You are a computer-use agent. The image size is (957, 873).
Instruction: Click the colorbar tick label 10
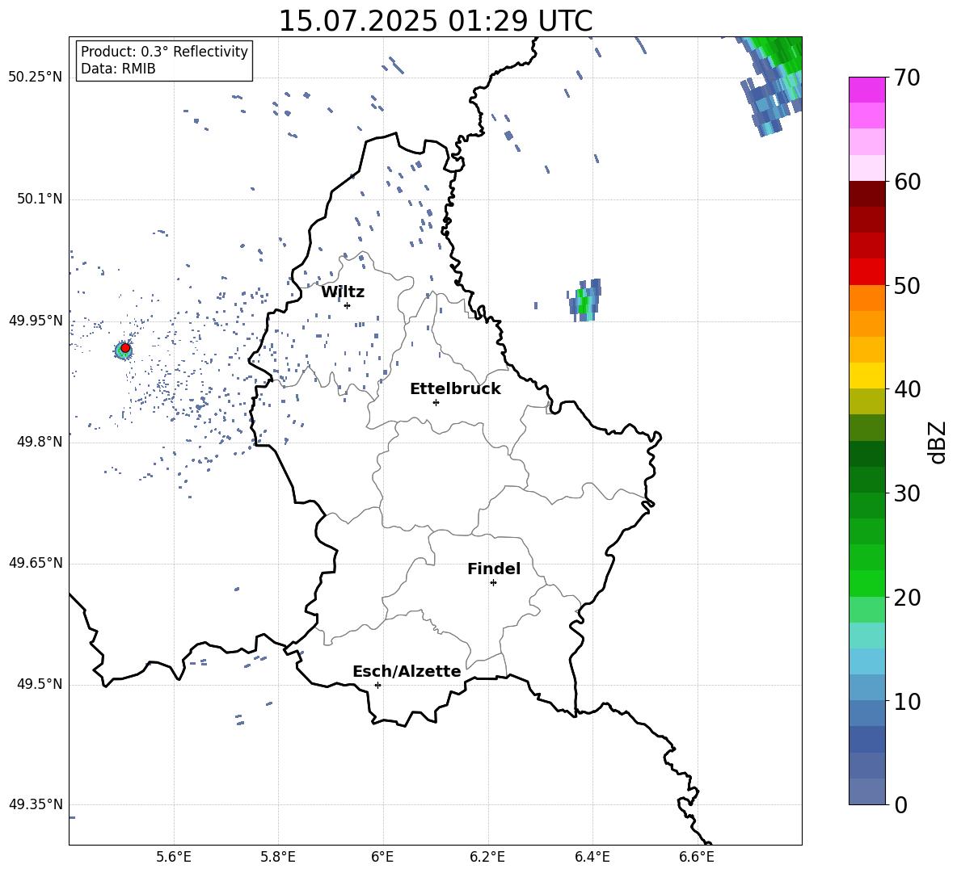(907, 702)
